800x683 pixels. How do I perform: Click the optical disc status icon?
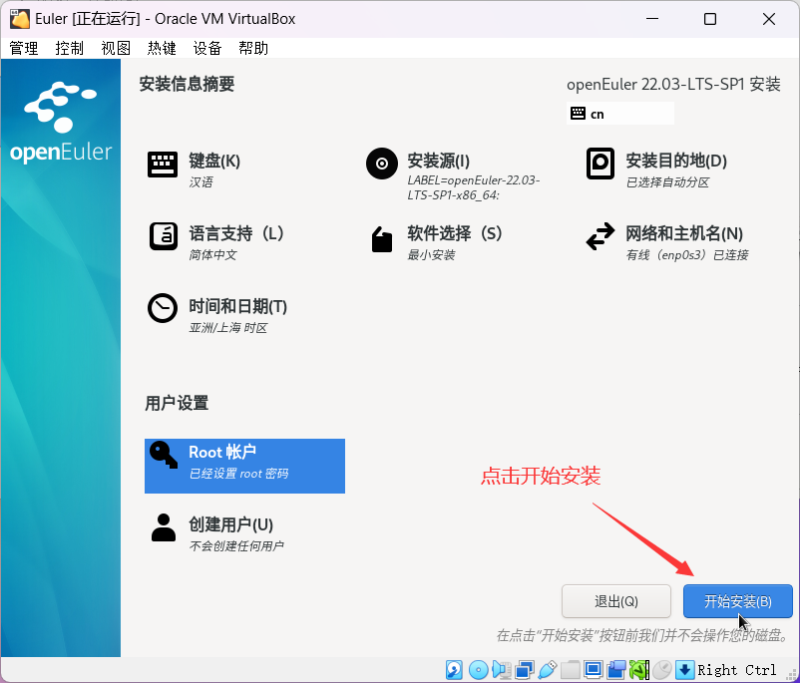click(x=478, y=670)
